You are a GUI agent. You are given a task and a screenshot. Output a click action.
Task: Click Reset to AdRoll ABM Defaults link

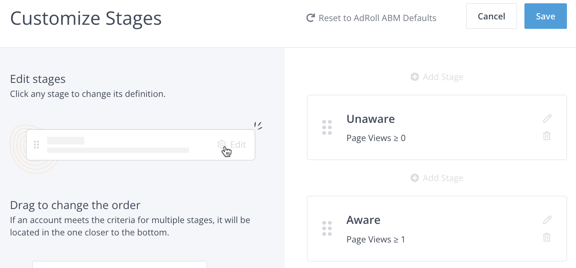coord(377,18)
